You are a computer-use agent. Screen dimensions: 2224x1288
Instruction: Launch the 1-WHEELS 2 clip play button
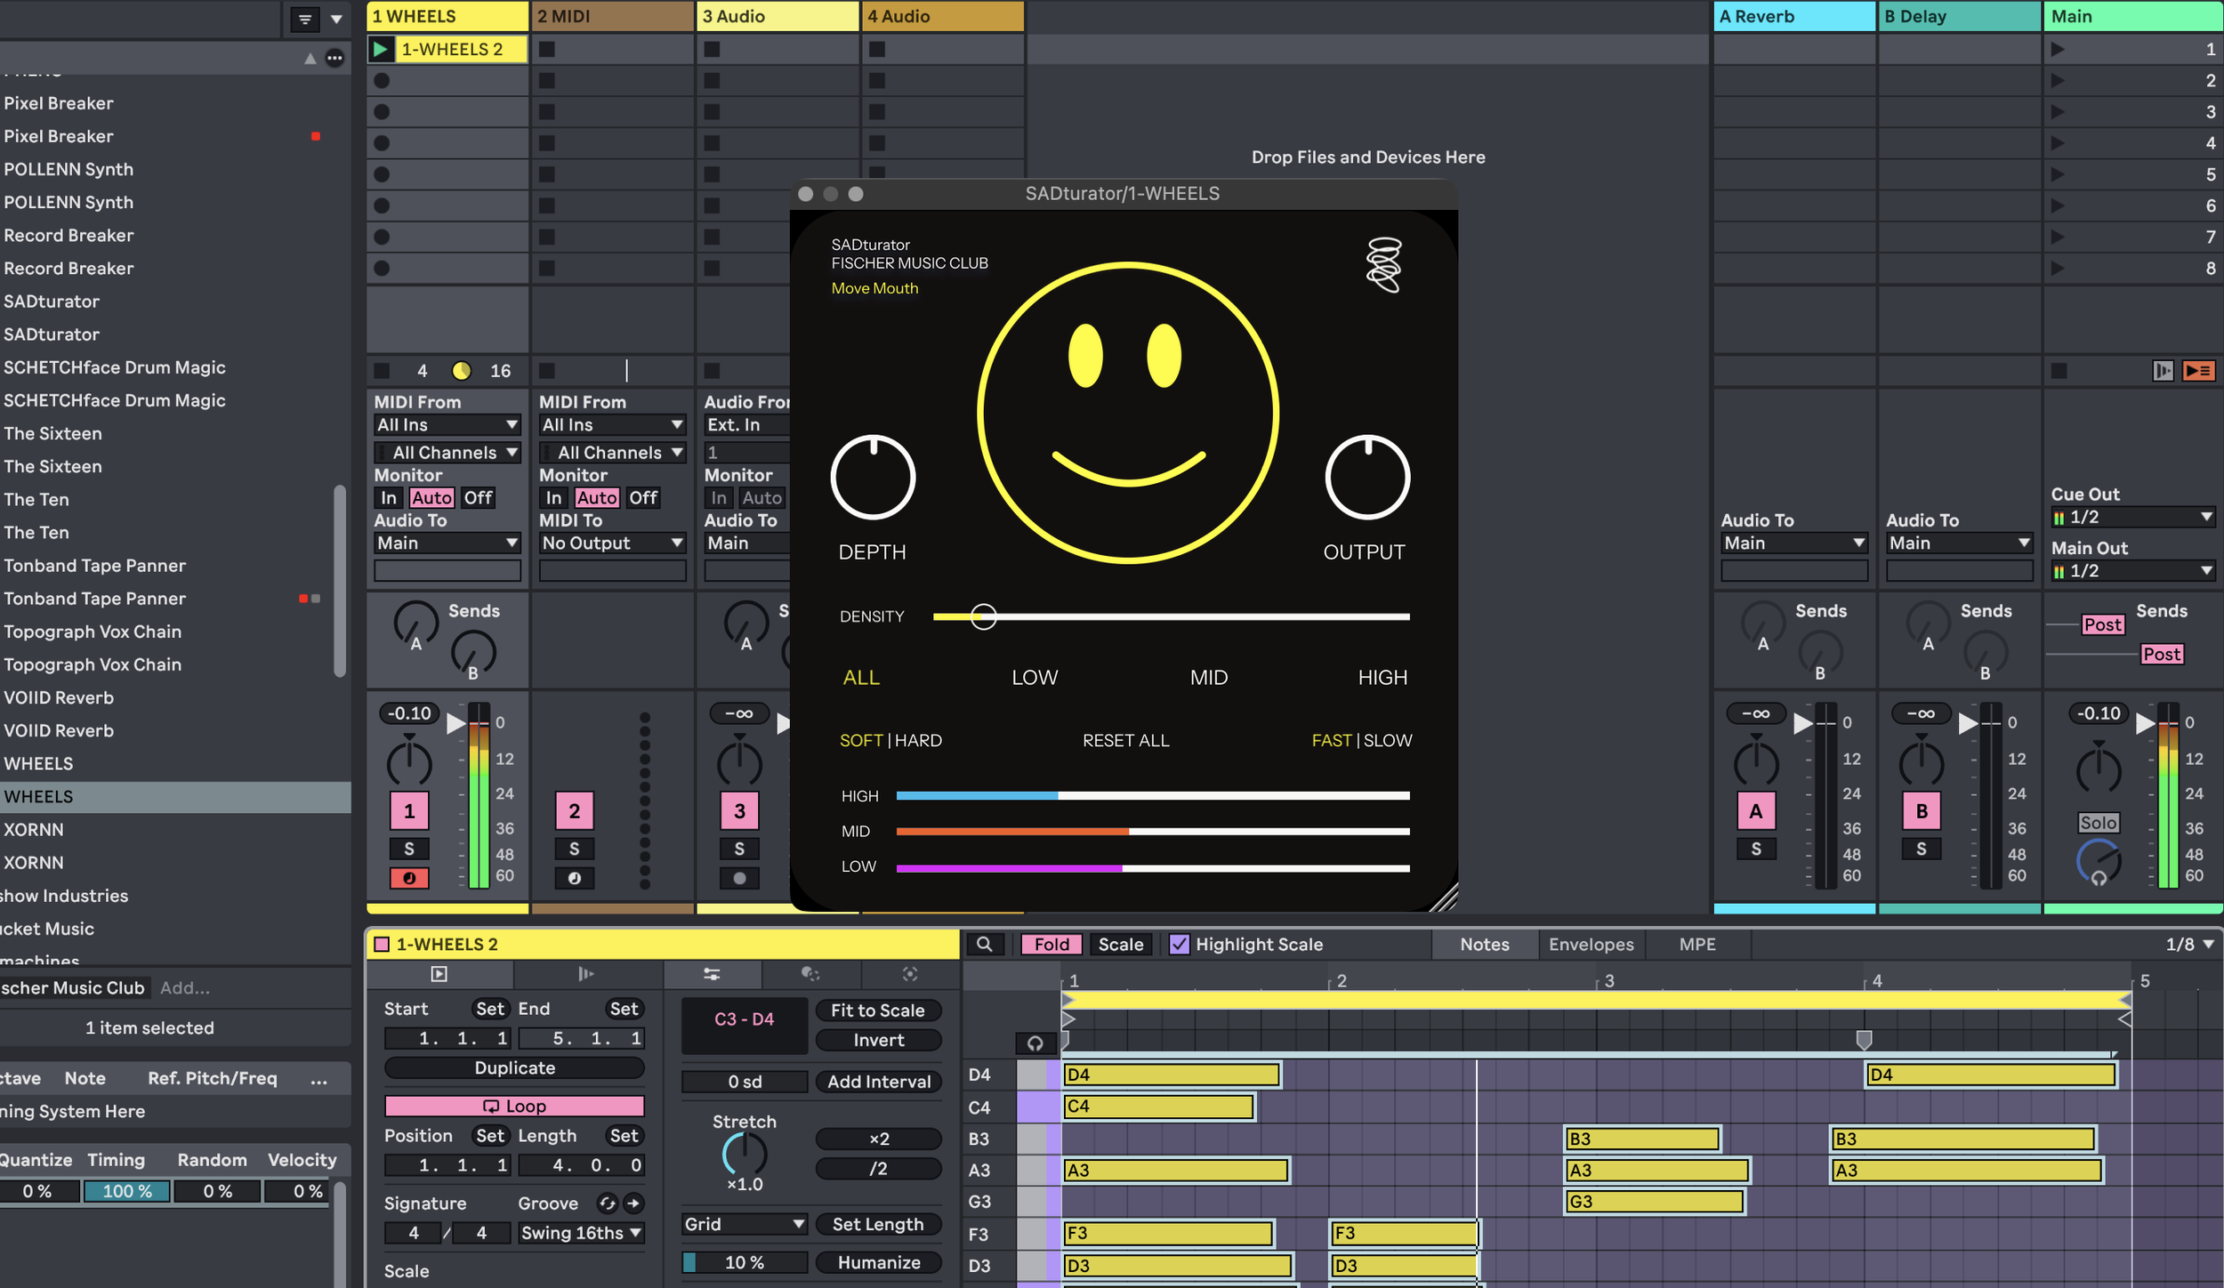tap(381, 49)
